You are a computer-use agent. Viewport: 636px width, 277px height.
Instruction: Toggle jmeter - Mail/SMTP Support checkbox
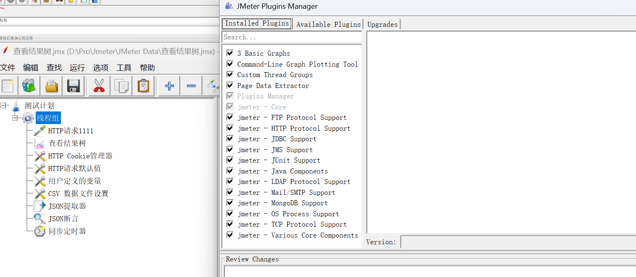(230, 192)
